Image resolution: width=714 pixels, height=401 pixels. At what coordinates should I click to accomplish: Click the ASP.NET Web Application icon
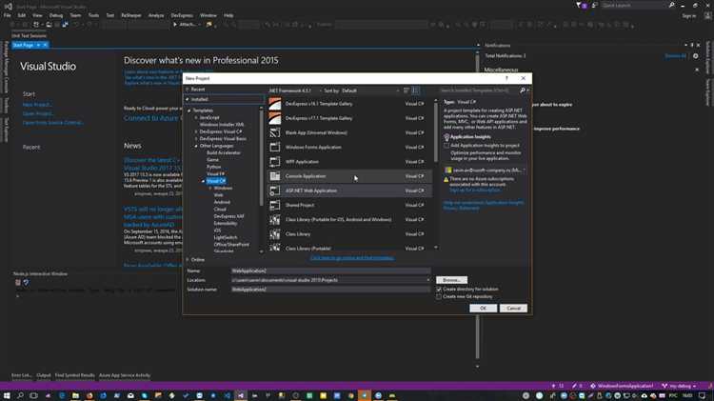click(275, 190)
